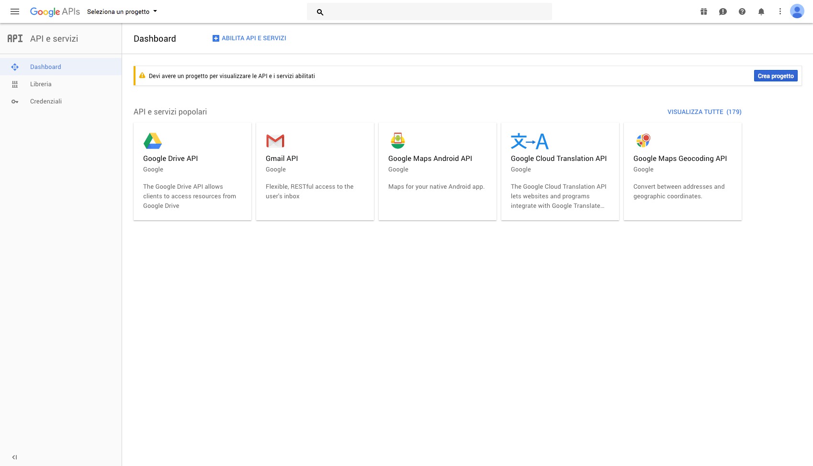The width and height of the screenshot is (813, 466).
Task: Click the gift icon in top bar
Action: click(x=704, y=11)
